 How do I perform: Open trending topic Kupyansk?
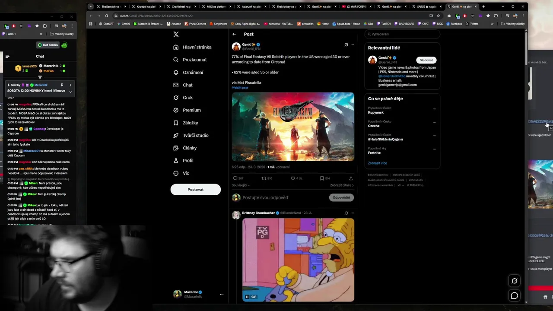tap(375, 112)
